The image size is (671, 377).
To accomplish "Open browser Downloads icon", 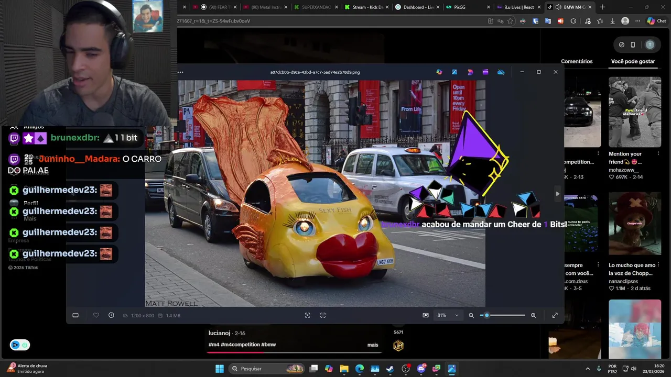I will [x=613, y=21].
